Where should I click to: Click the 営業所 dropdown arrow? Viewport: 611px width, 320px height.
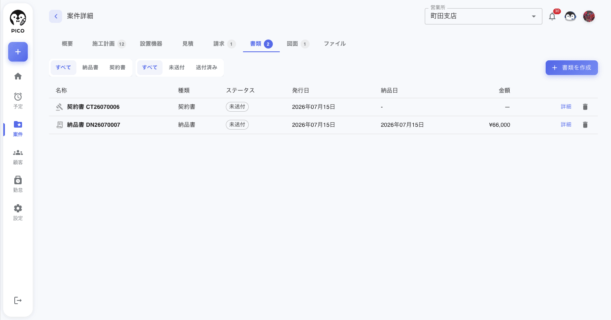click(x=533, y=17)
